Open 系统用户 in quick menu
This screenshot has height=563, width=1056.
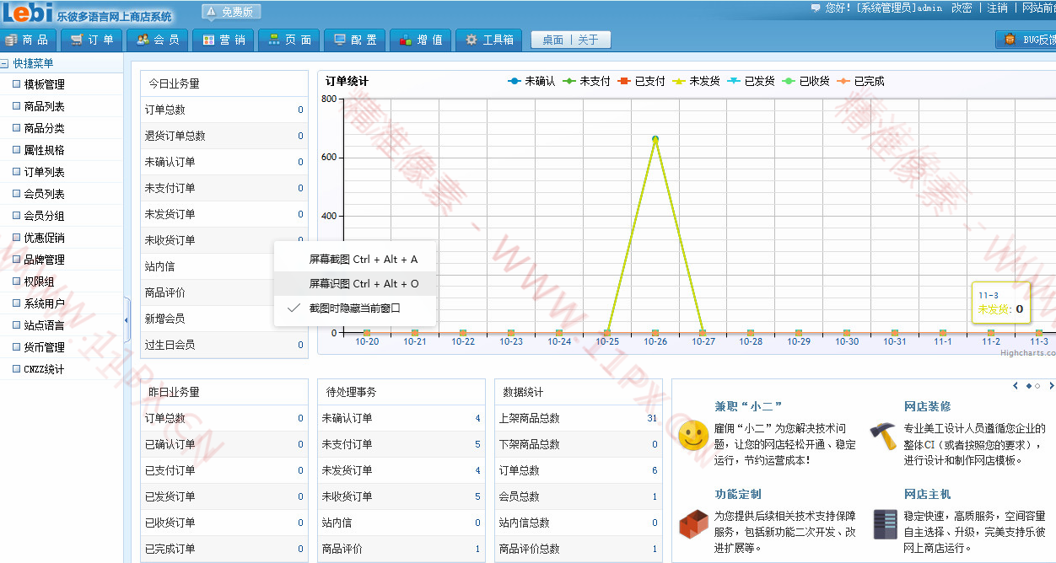(x=44, y=303)
